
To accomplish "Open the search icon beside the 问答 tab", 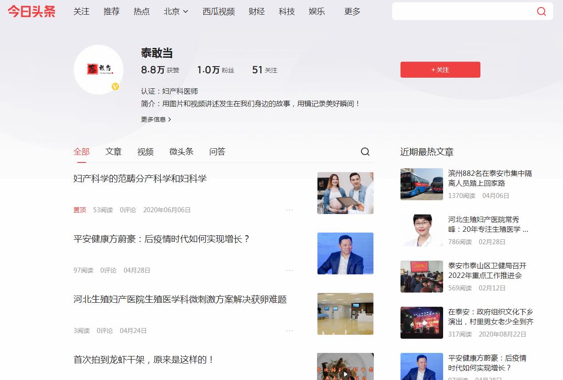I will click(365, 152).
